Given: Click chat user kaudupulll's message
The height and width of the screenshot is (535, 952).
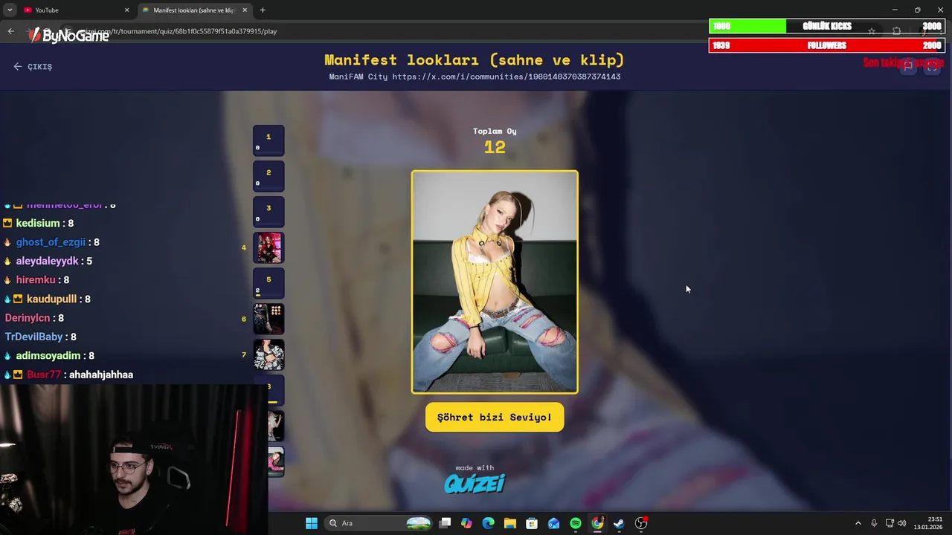Looking at the screenshot, I should (x=47, y=299).
